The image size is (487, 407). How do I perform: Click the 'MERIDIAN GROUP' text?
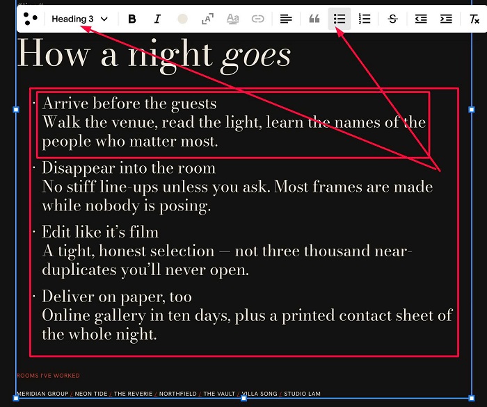(x=42, y=394)
